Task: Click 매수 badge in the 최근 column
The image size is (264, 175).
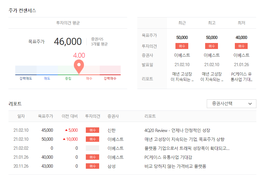Action: tap(182, 46)
